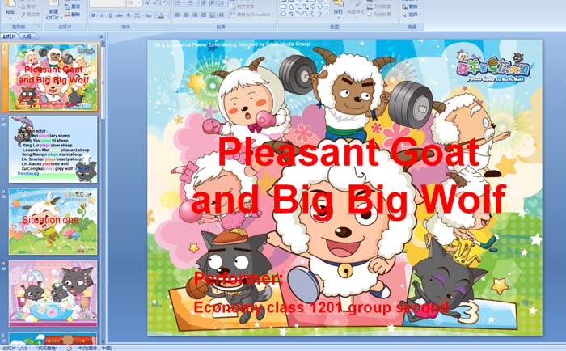Toggle Strikethrough formatting
The image size is (566, 351).
point(119,15)
